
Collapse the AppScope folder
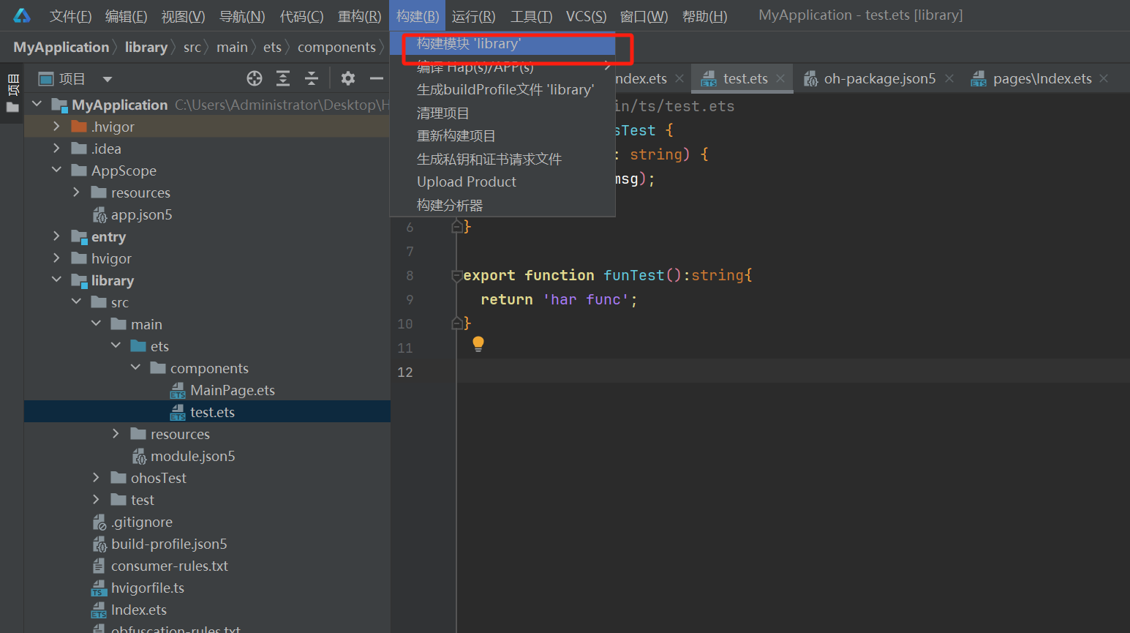(x=56, y=171)
